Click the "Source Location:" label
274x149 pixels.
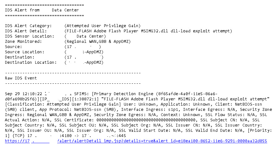coord(25,52)
